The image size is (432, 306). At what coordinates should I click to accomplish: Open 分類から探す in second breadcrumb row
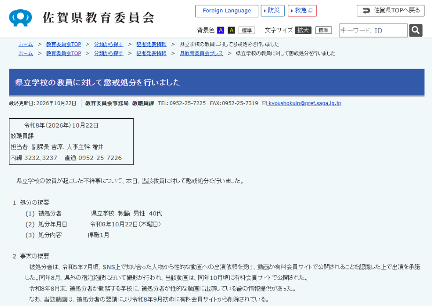point(108,54)
